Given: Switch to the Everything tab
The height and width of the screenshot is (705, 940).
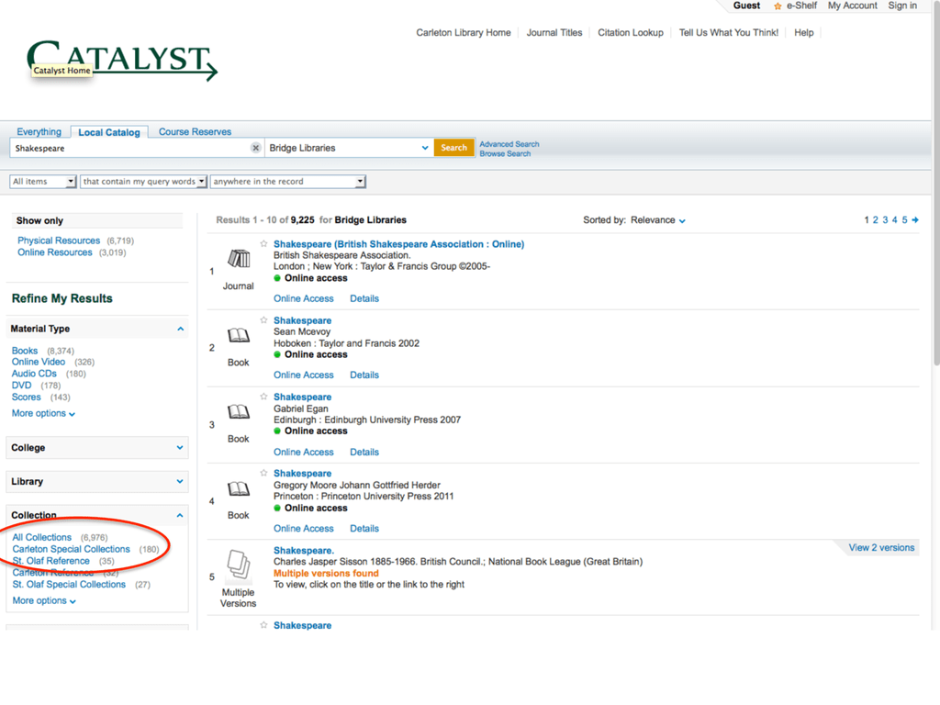Looking at the screenshot, I should pos(39,131).
